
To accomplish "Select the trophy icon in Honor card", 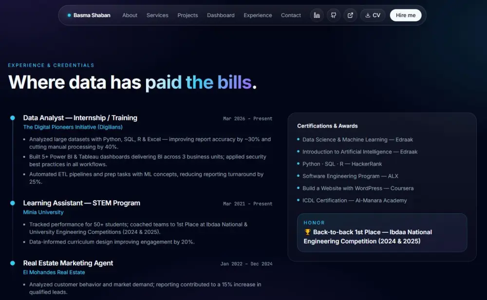I will (x=307, y=232).
